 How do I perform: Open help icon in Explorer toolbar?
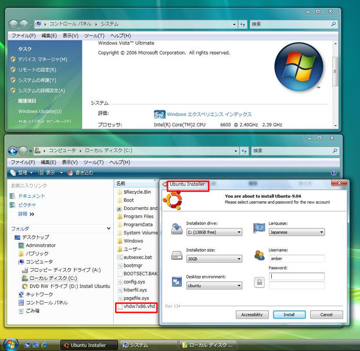(334, 173)
